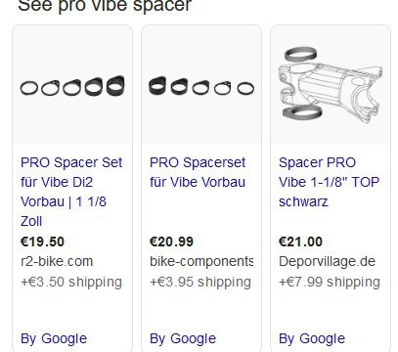The width and height of the screenshot is (398, 352).
Task: Visit r2-bike.com seller
Action: tap(57, 261)
